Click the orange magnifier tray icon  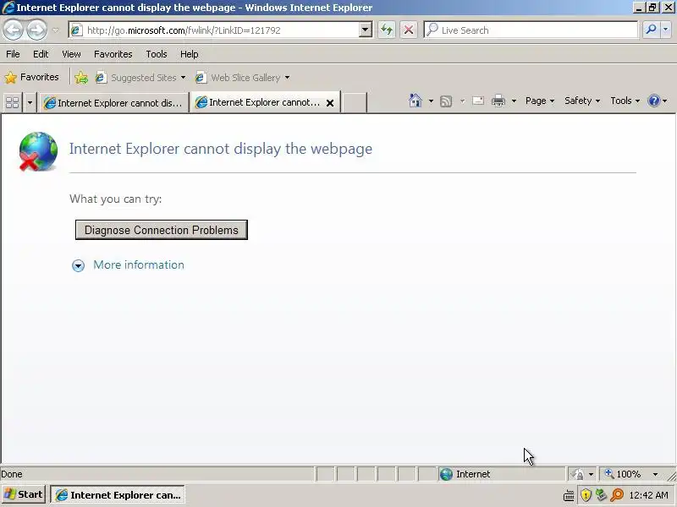617,495
